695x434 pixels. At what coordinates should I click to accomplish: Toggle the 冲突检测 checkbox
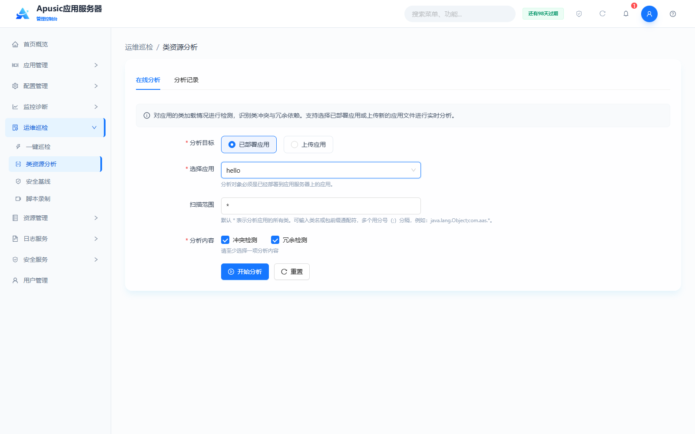pos(225,240)
